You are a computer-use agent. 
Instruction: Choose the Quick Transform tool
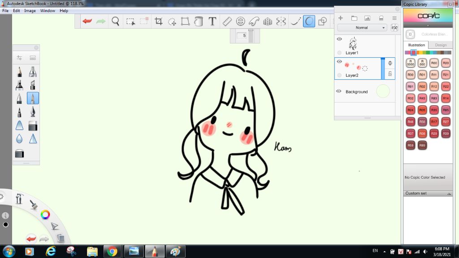[x=172, y=21]
